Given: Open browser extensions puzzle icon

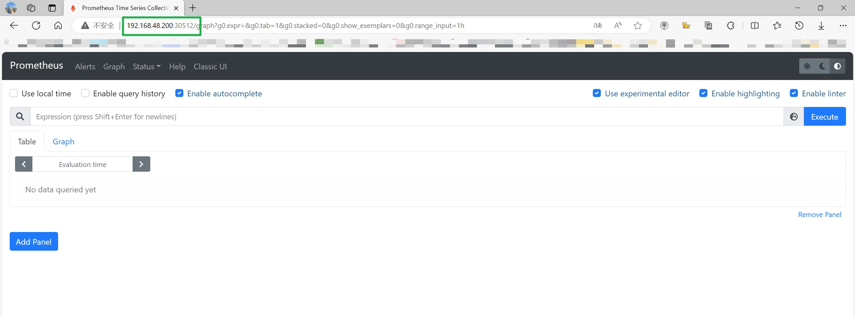Looking at the screenshot, I should 730,26.
